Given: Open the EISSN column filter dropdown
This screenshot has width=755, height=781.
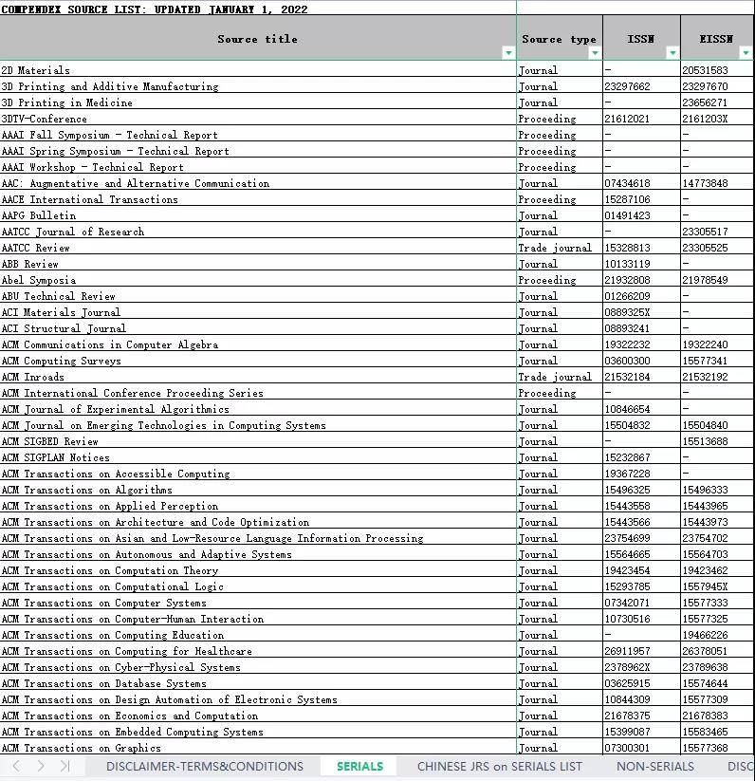Looking at the screenshot, I should [746, 53].
